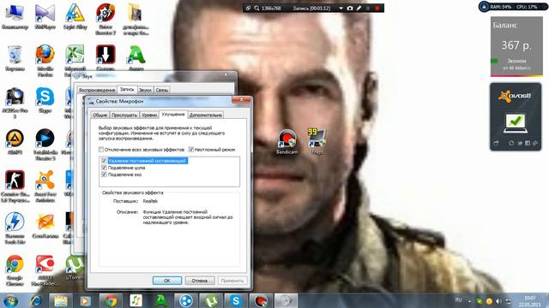This screenshot has height=308, width=549.
Task: Launch KMPlayer from the desktop
Action: coord(45,17)
